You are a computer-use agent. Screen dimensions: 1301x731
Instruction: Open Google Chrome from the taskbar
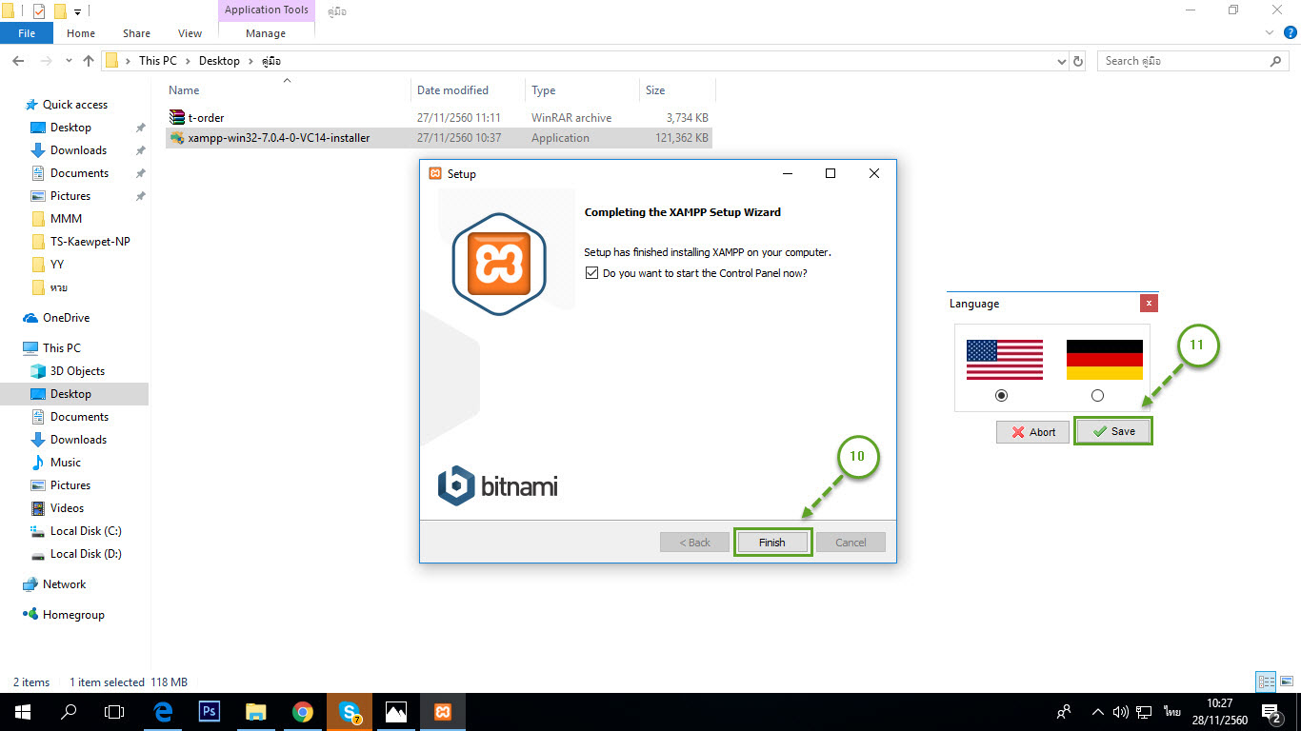pos(303,711)
